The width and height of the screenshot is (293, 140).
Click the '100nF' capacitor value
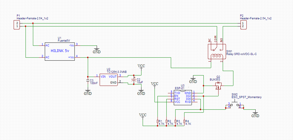[94, 83]
